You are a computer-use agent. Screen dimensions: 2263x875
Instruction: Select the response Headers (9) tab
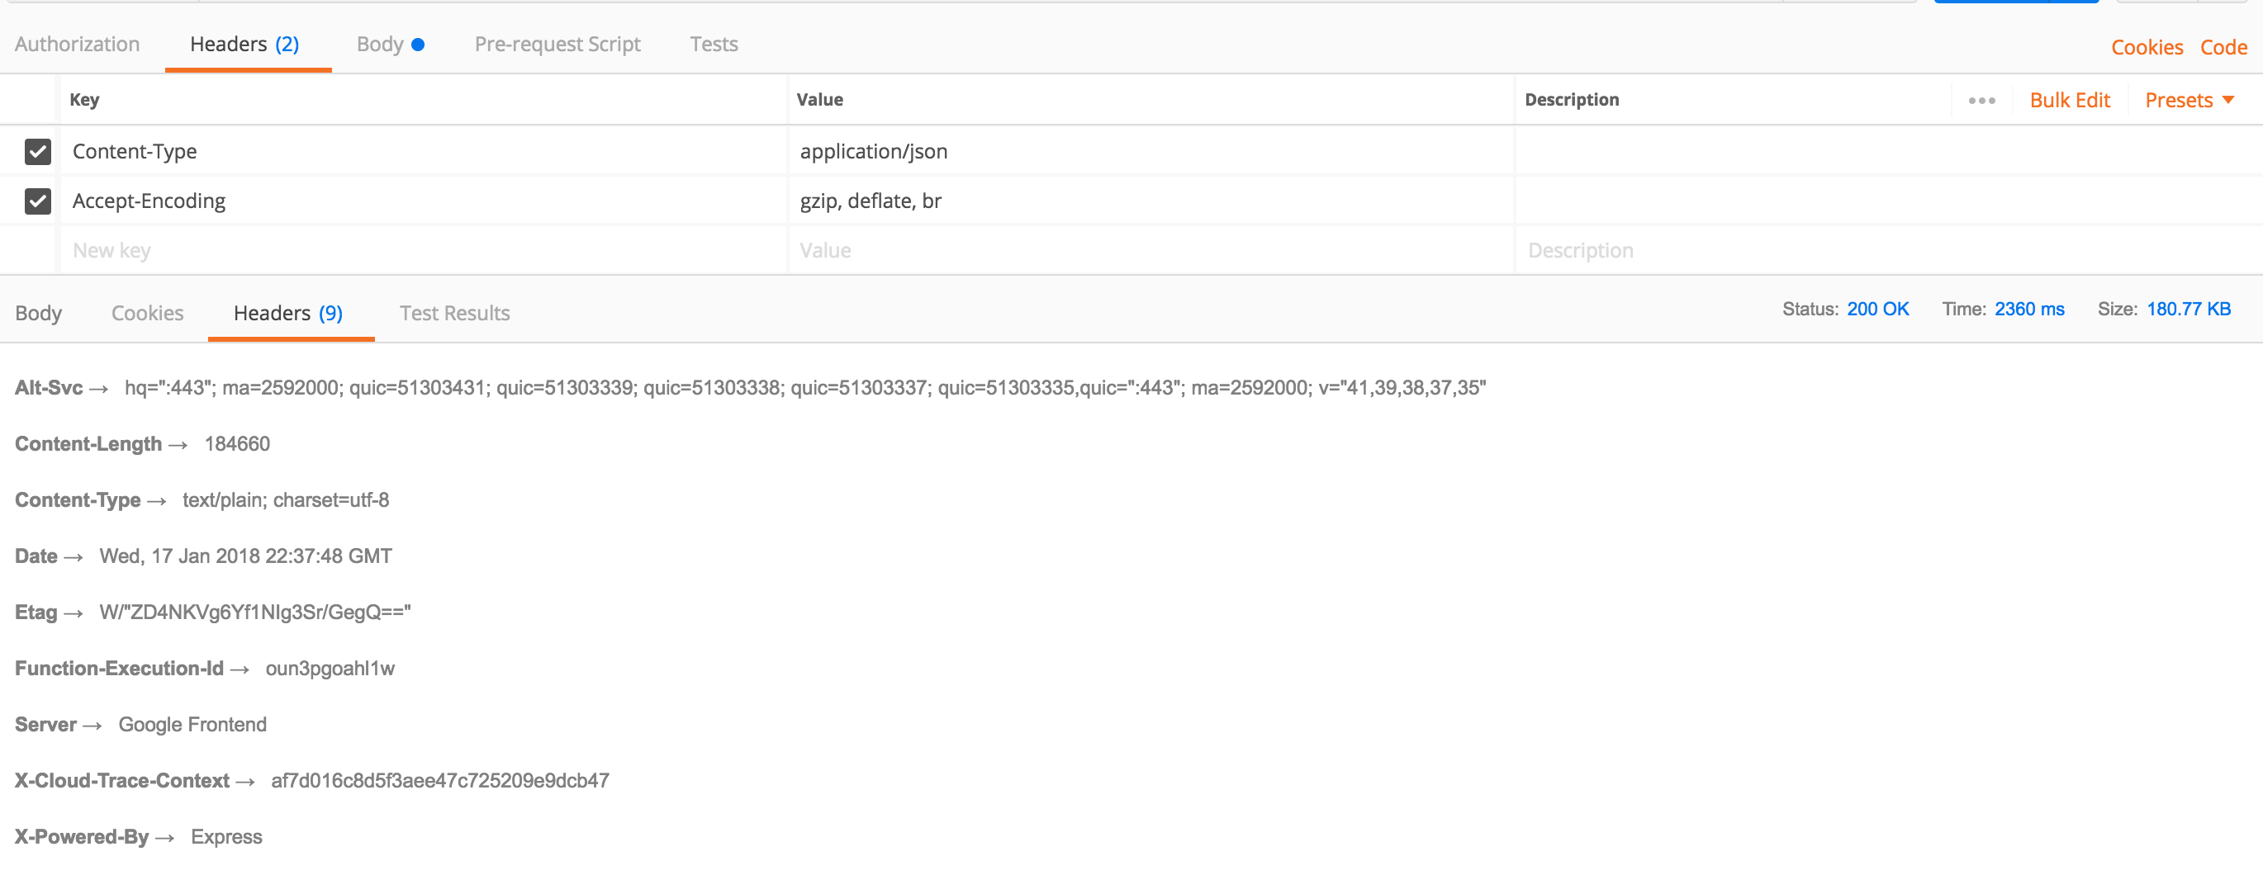(288, 314)
